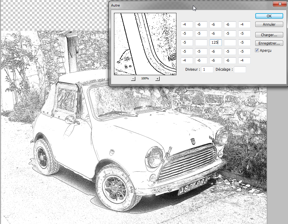The image size is (288, 224).
Task: Select the top-left corner matrix cell (-4)
Action: click(187, 25)
